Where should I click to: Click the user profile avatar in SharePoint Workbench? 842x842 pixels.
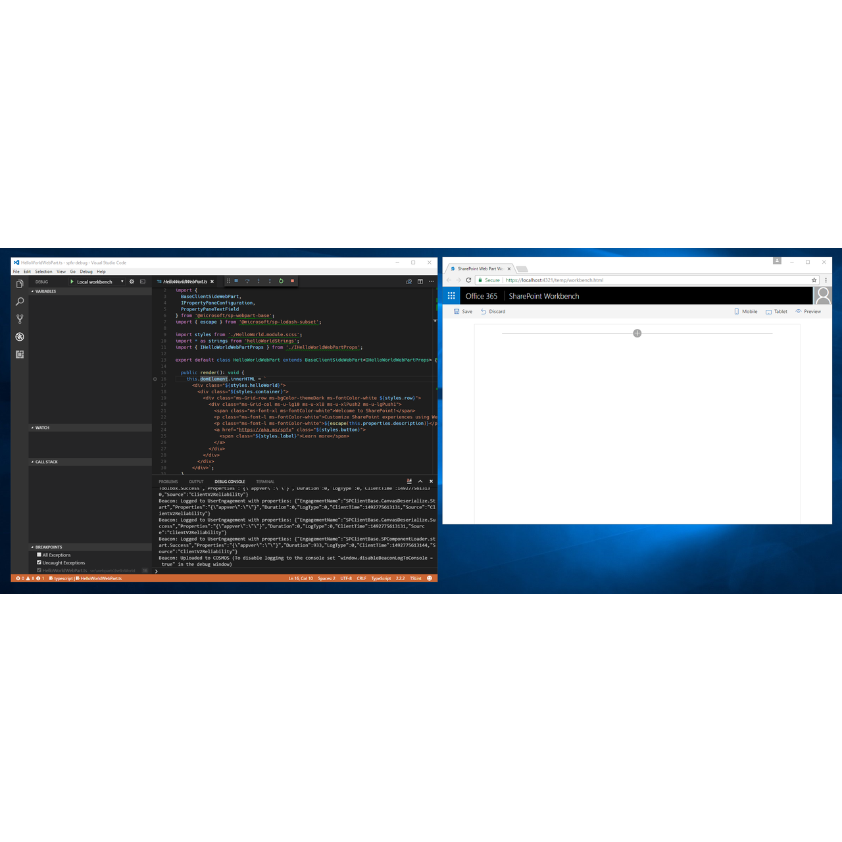[823, 295]
